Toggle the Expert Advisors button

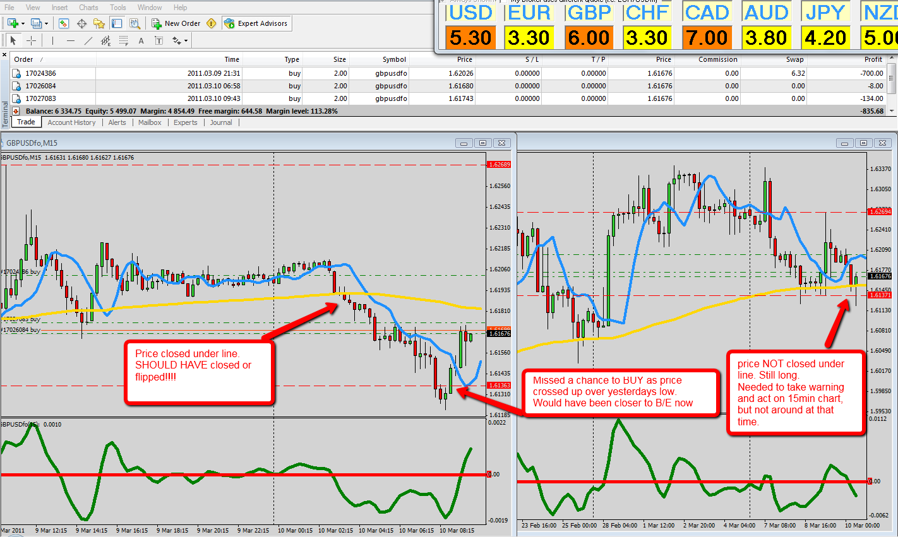coord(256,23)
